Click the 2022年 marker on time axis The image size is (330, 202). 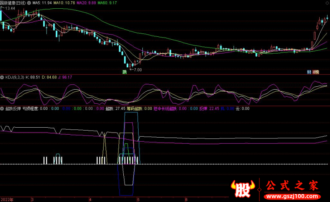point(7,200)
